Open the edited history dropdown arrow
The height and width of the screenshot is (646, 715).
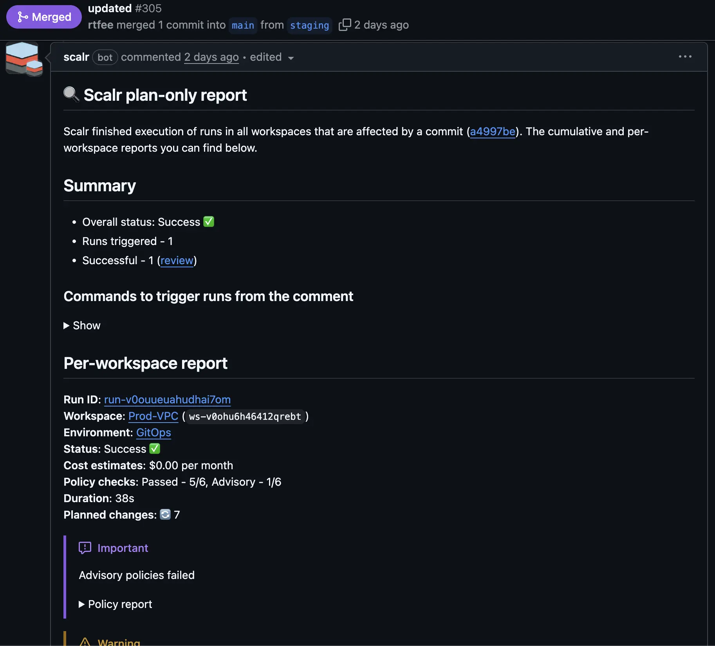291,58
